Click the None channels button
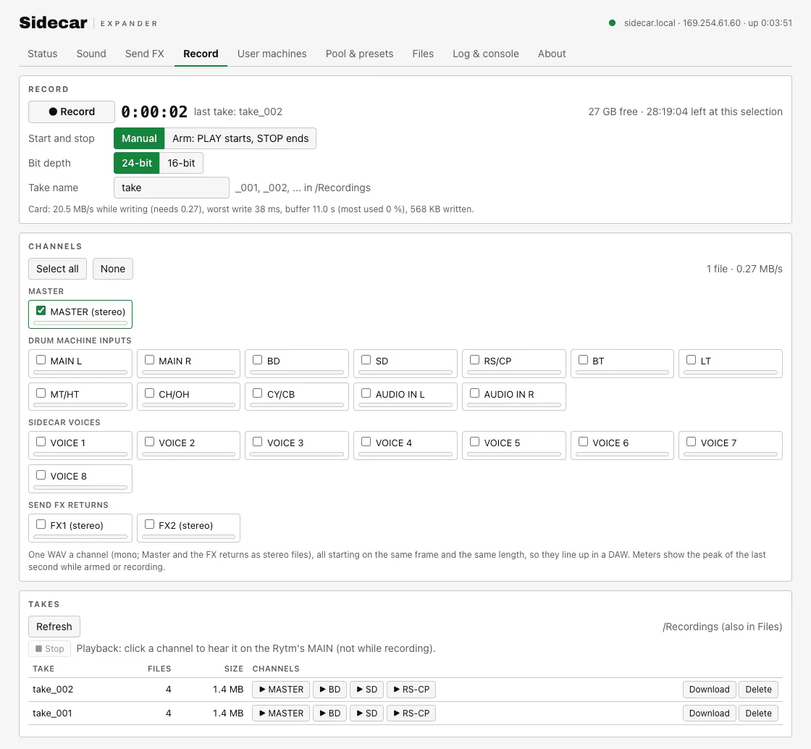 pyautogui.click(x=113, y=269)
